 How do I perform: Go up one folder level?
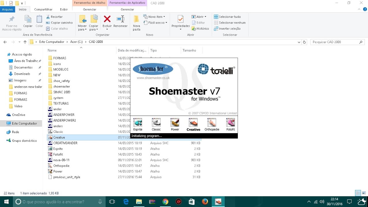coord(25,42)
